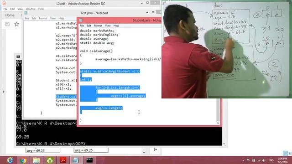Click the Student.java vertical scrollbar thumb
This screenshot has height=164, width=292.
pyautogui.click(x=218, y=110)
